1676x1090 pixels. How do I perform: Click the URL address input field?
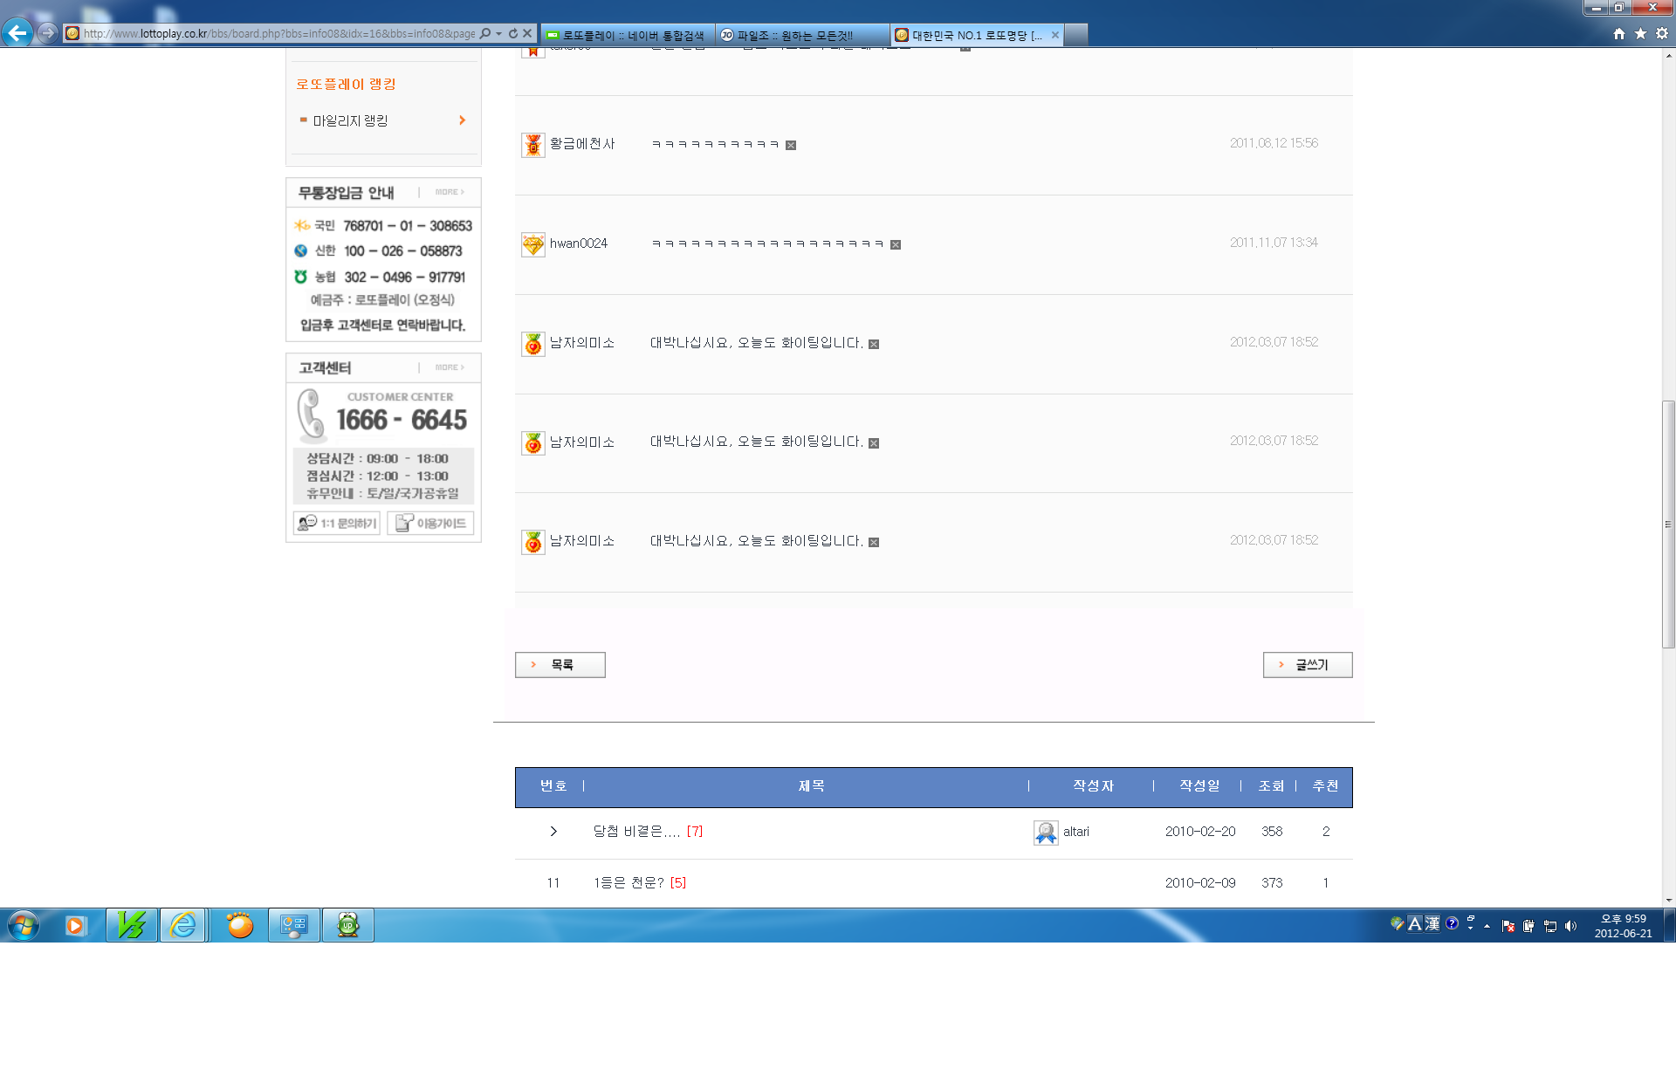[279, 34]
